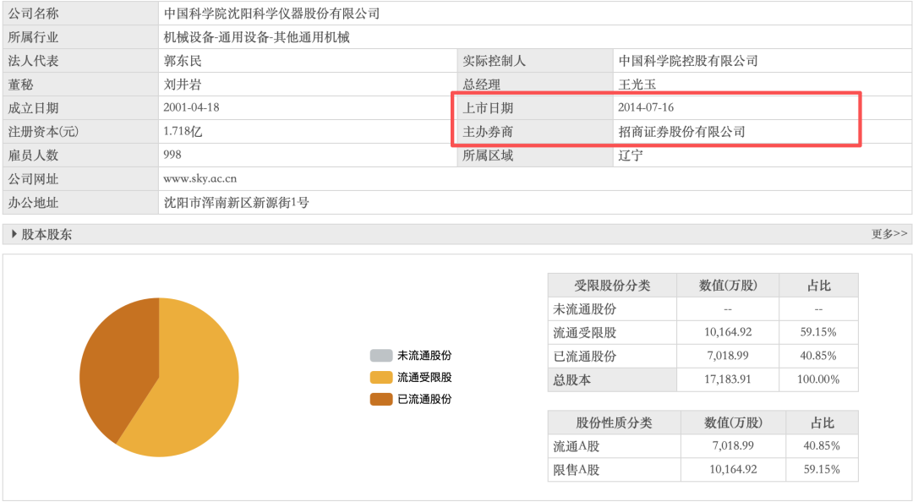Screen dimensions: 913x502
Task: Open the 更多>> link
Action: (889, 234)
